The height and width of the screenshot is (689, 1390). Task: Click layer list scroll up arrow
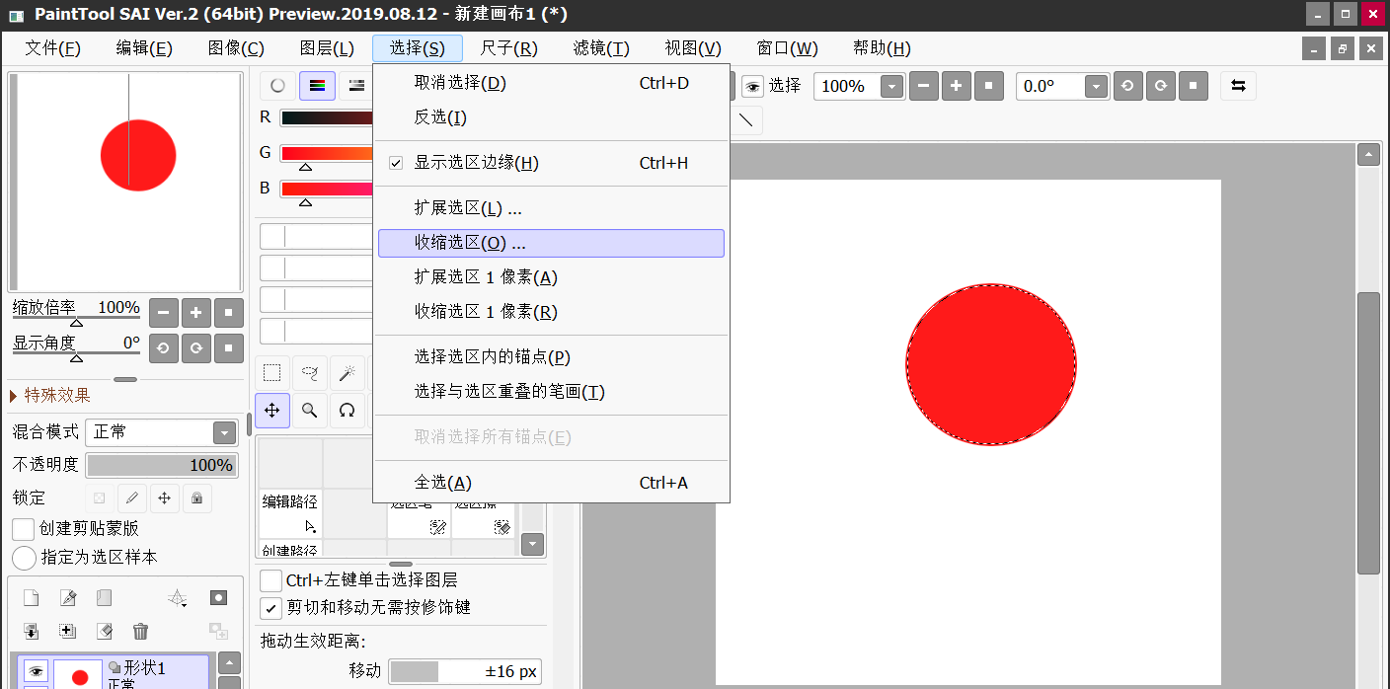[x=229, y=663]
